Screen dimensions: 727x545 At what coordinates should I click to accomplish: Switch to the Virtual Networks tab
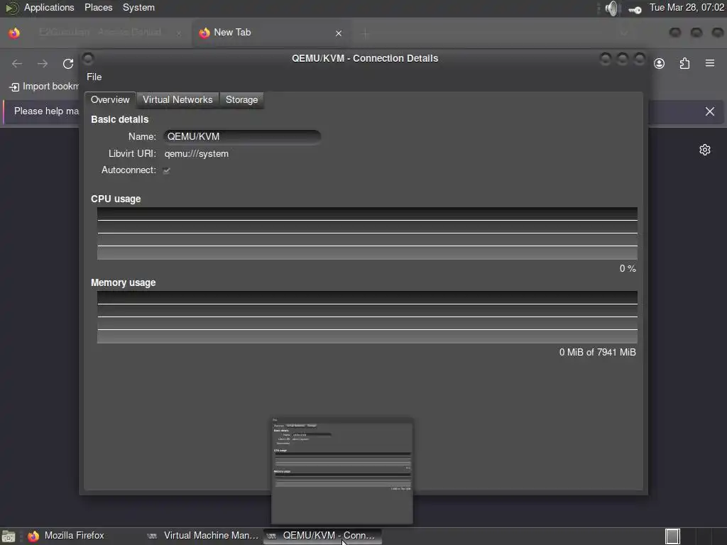click(177, 99)
